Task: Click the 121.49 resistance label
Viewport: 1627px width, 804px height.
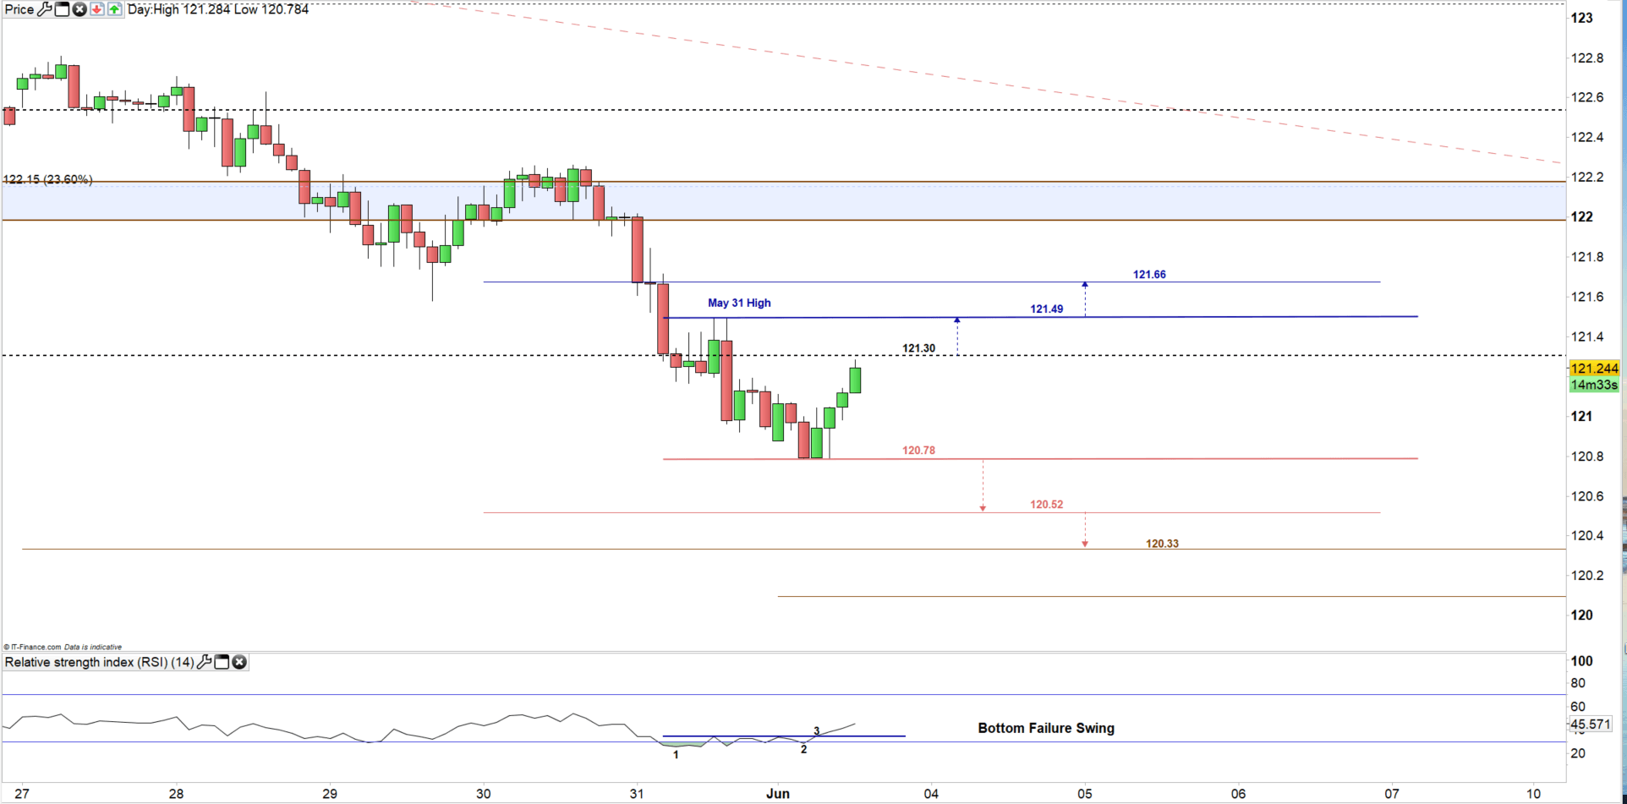Action: point(1047,309)
